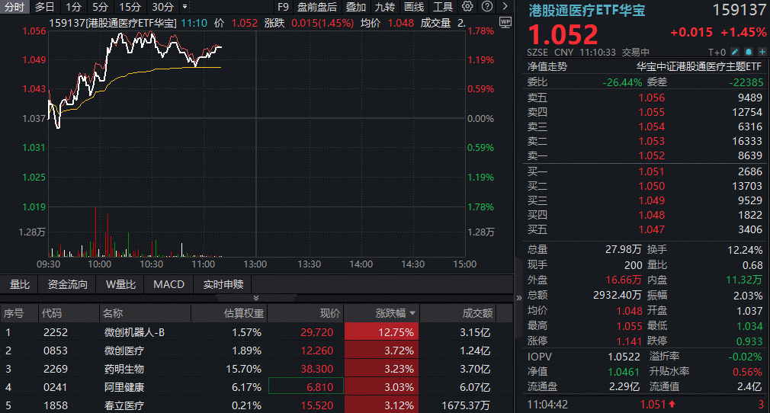
Task: Click the 12.75% red change cell
Action: [380, 332]
